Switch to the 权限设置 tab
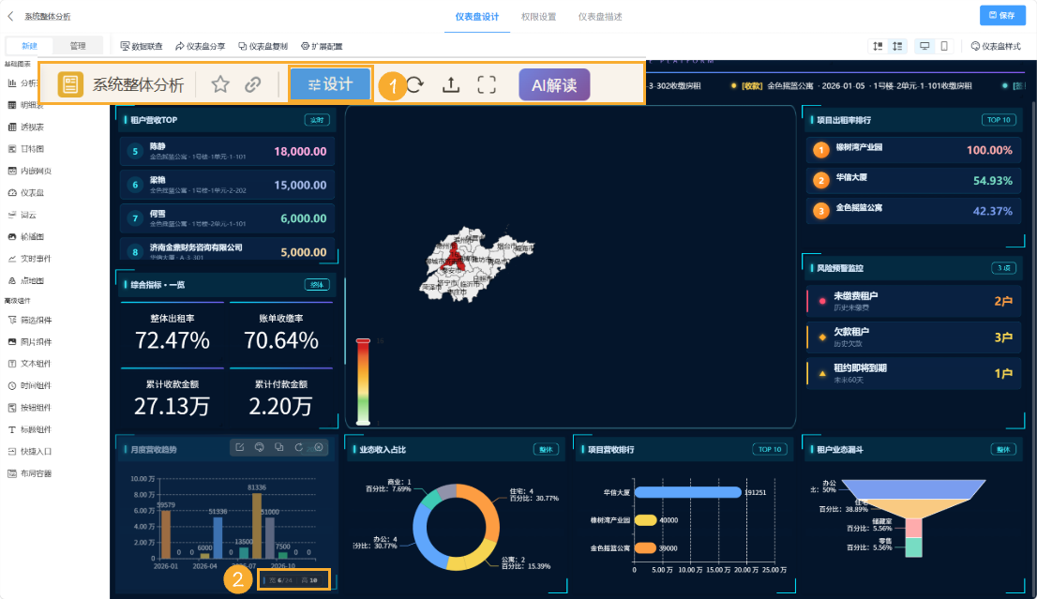Viewport: 1037px width, 599px height. coord(538,17)
